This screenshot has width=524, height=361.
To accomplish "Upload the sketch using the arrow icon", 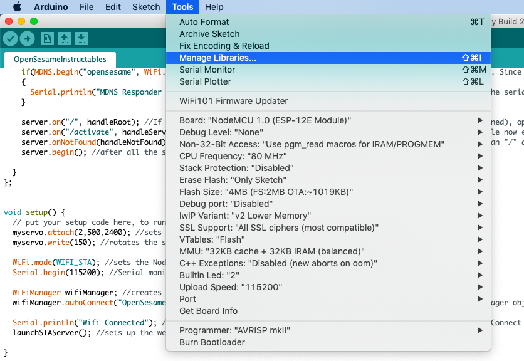I will click(28, 38).
